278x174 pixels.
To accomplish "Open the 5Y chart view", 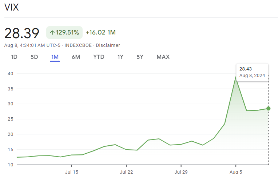I will 140,57.
